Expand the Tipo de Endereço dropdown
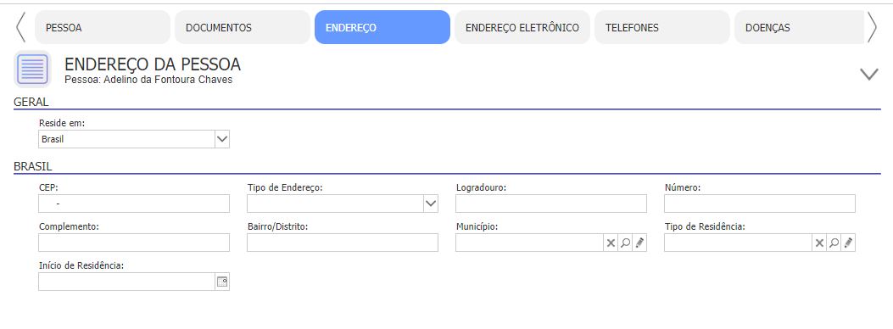Viewport: 893px width, 329px height. click(x=431, y=204)
